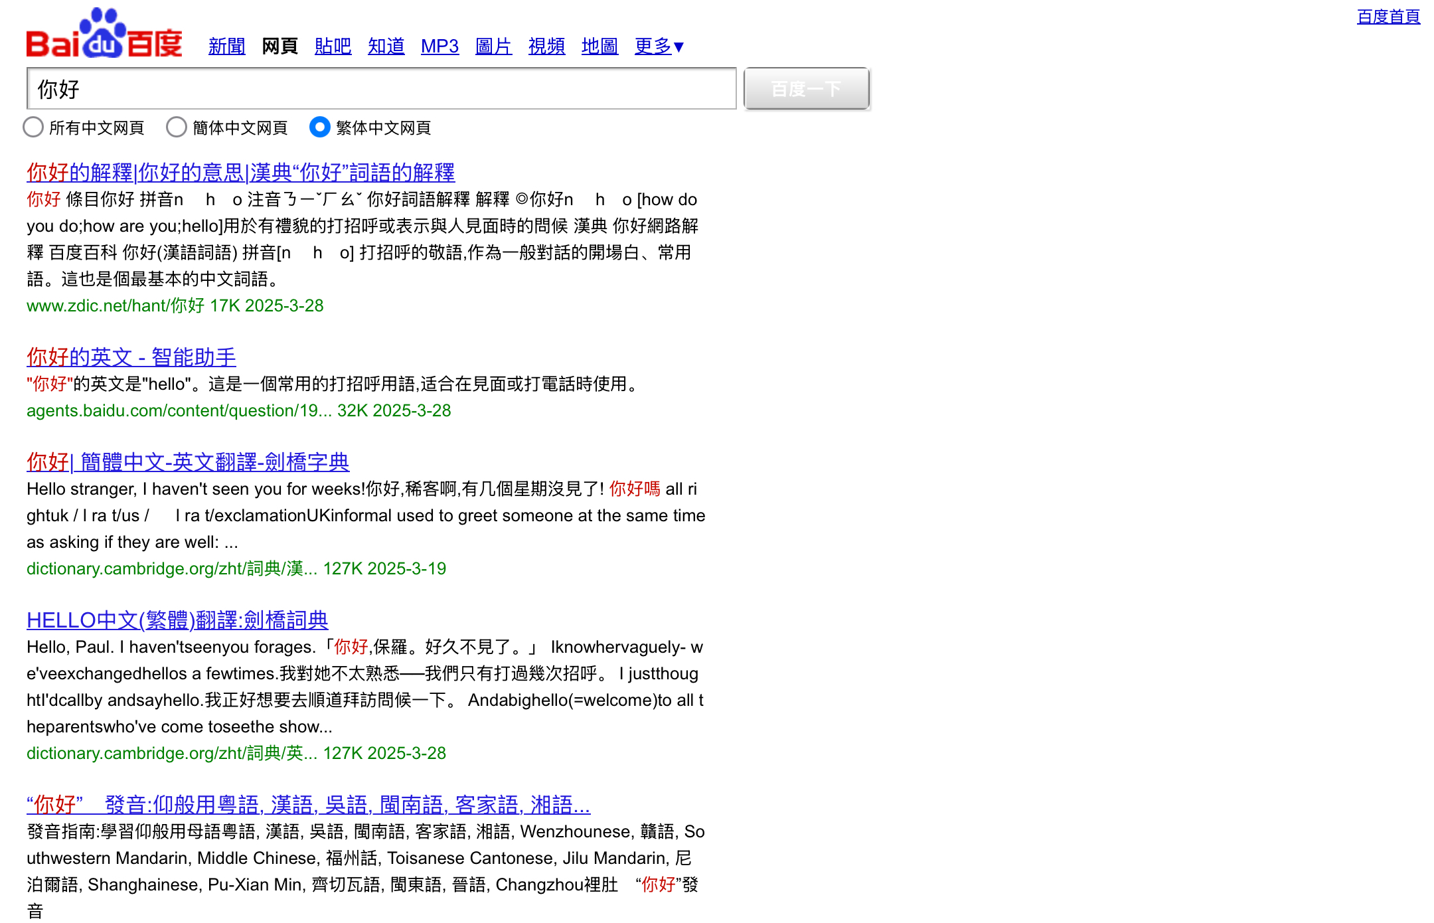
Task: Open the 簡體中文-英文翻譯-劍橋字典 result
Action: [x=188, y=462]
